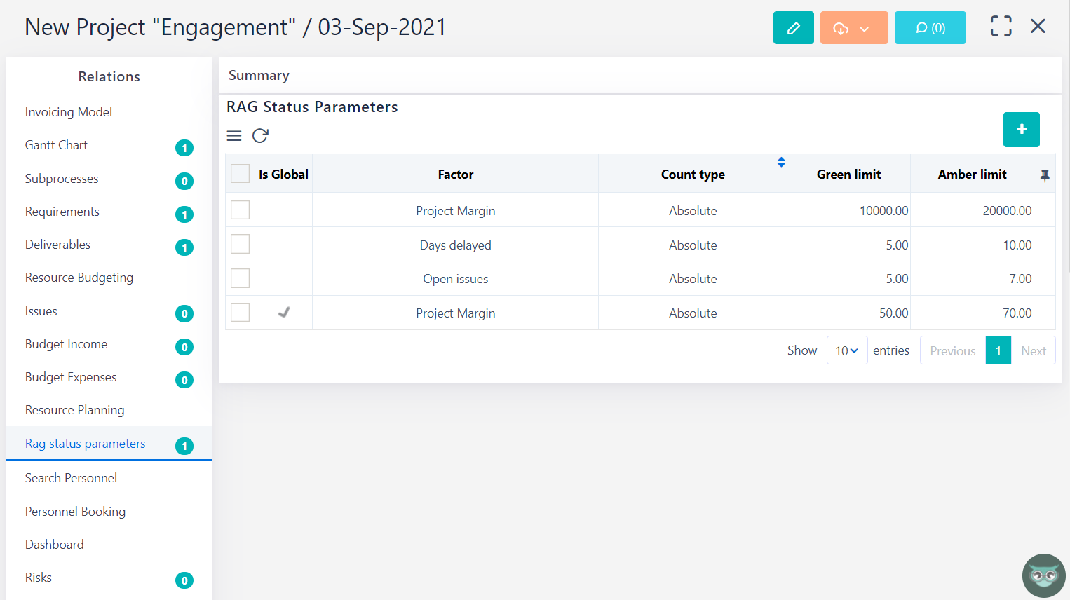The height and width of the screenshot is (600, 1070).
Task: Pin the table columns using the pin icon
Action: click(x=1045, y=175)
